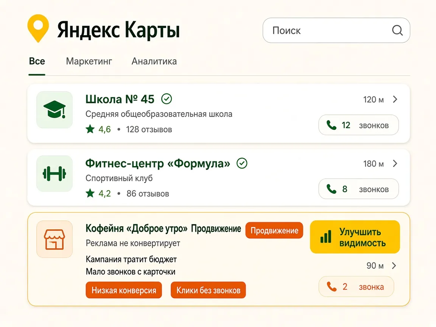Expand Фитнес-центр card via 180 м chevron
Image resolution: width=436 pixels, height=327 pixels.
[395, 163]
